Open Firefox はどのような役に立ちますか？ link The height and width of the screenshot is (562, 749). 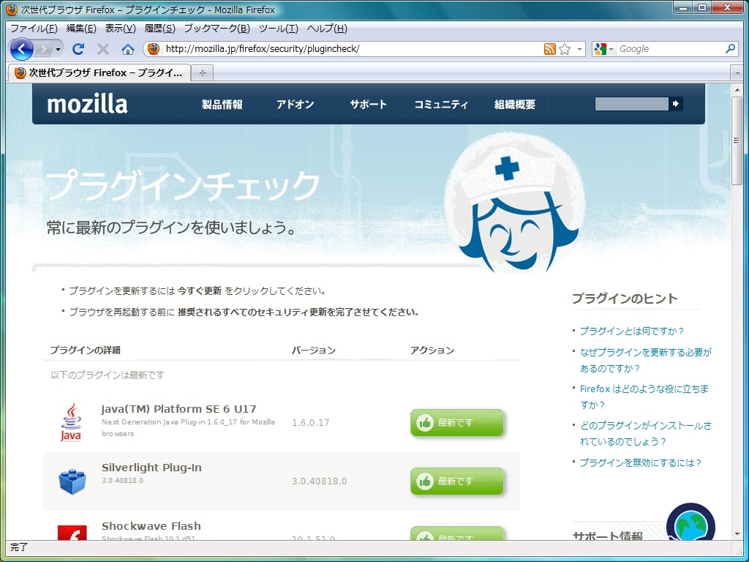[x=644, y=397]
